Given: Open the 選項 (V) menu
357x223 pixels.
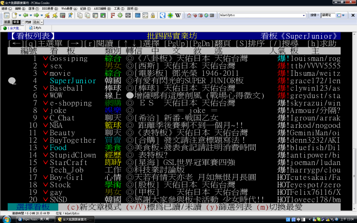Looking at the screenshot, I should 33,9.
